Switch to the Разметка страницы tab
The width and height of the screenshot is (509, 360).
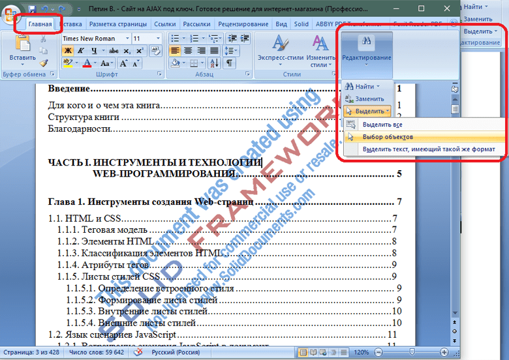pyautogui.click(x=118, y=24)
